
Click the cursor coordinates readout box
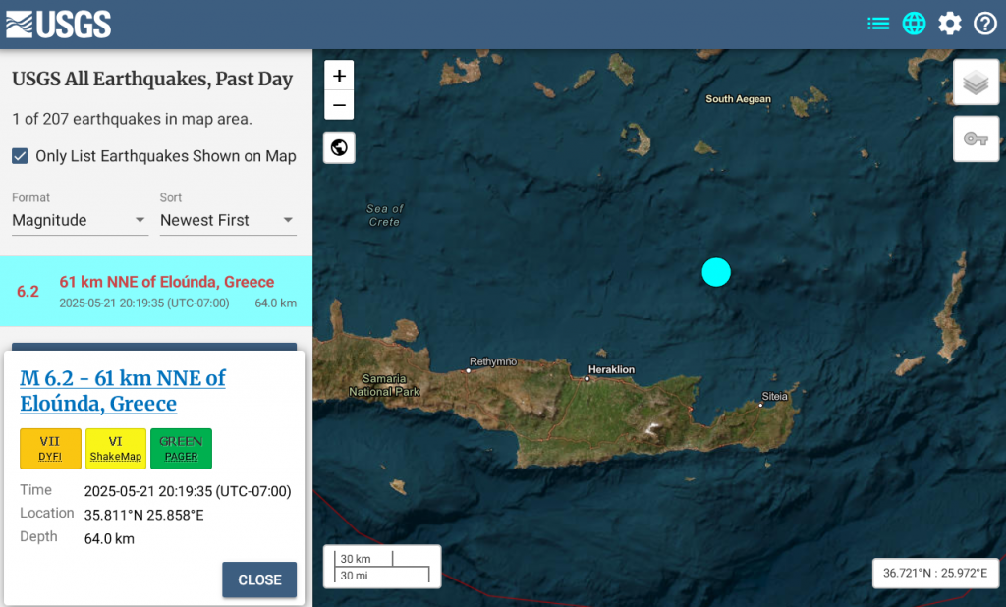click(x=935, y=573)
